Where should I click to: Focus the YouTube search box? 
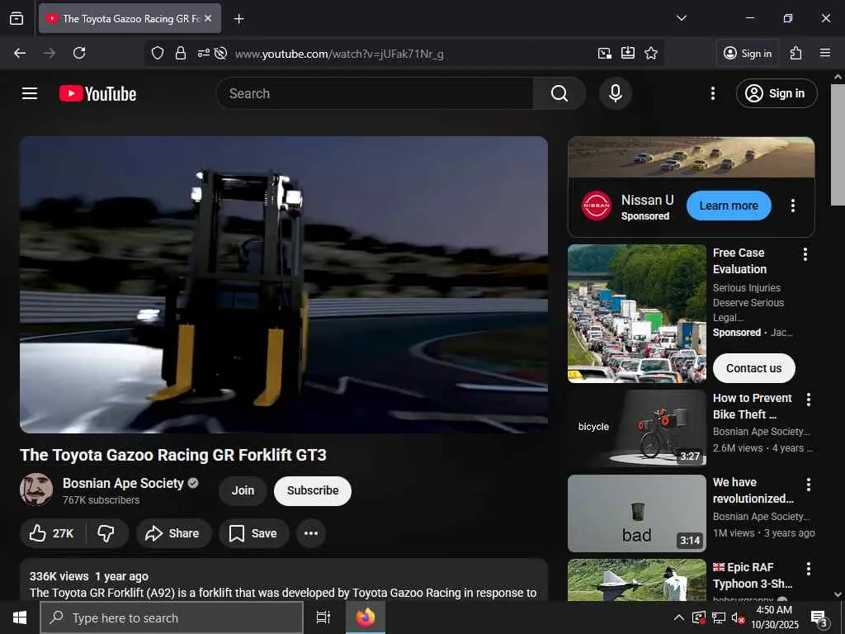click(x=375, y=93)
